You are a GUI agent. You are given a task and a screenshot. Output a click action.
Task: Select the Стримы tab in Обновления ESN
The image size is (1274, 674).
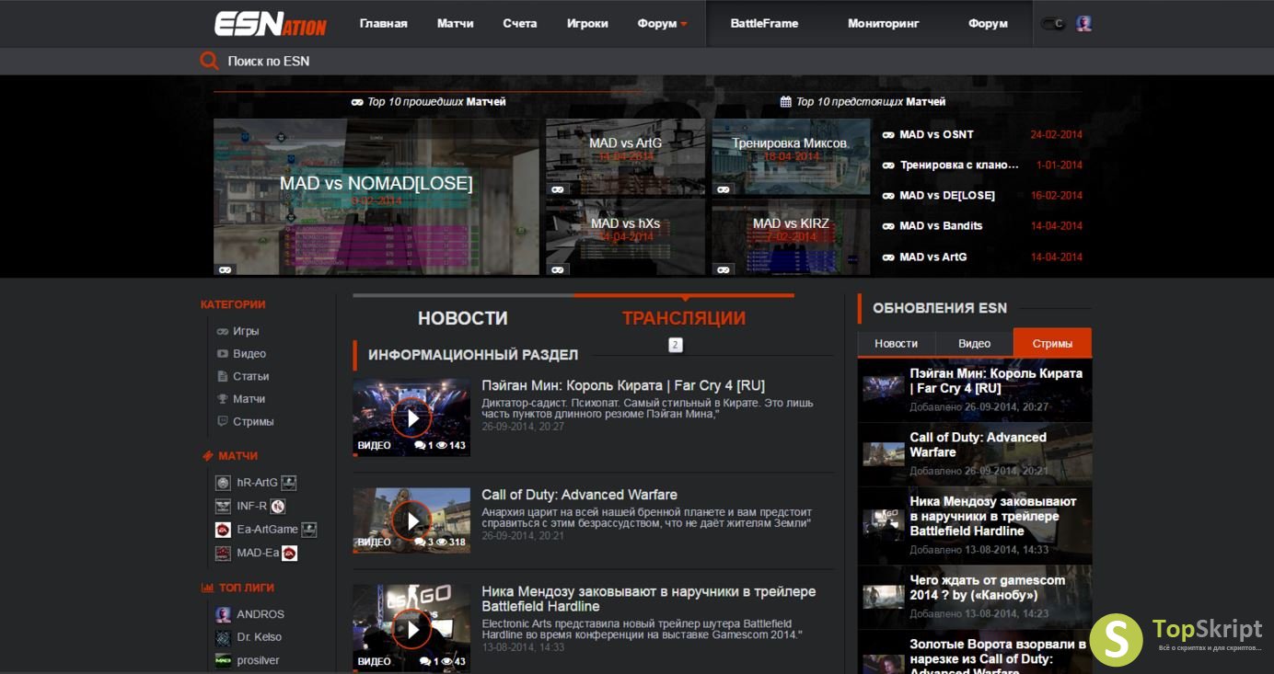(1052, 343)
